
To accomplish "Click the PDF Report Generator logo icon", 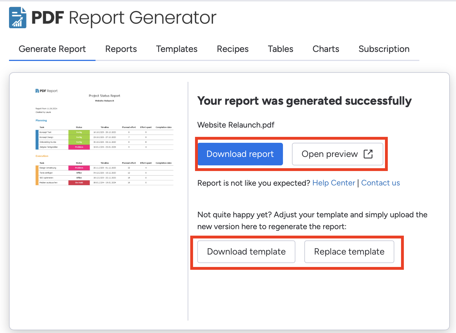I will pos(18,17).
